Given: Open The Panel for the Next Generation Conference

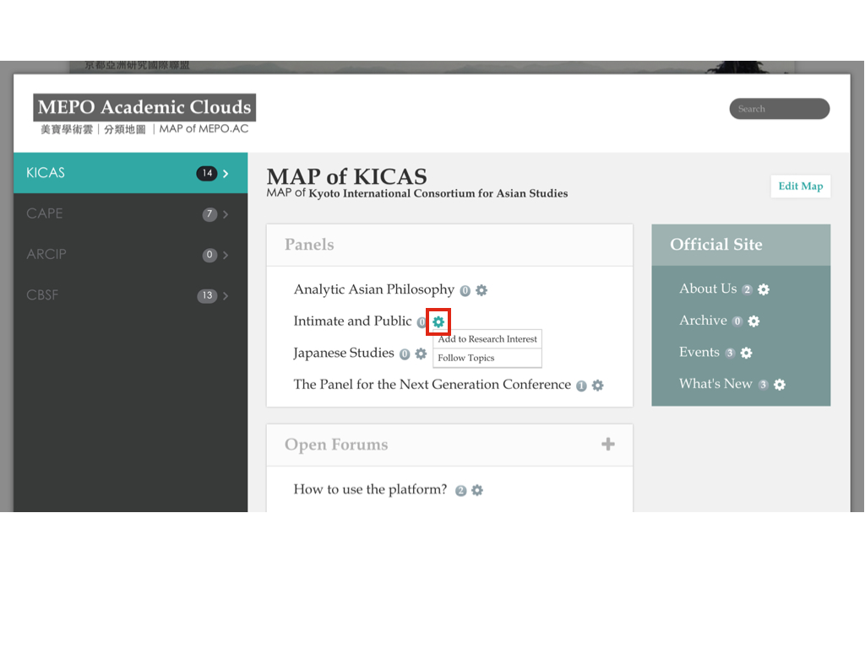Looking at the screenshot, I should 432,385.
